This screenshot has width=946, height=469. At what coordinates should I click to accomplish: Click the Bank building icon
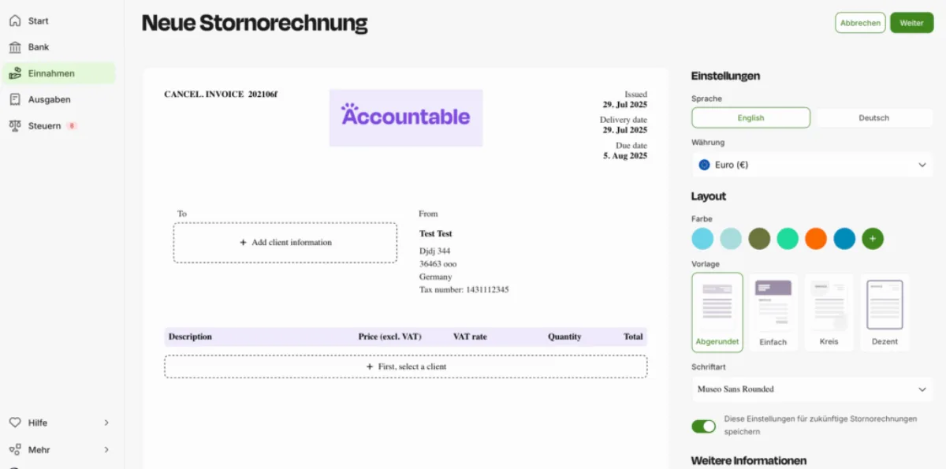coord(15,47)
